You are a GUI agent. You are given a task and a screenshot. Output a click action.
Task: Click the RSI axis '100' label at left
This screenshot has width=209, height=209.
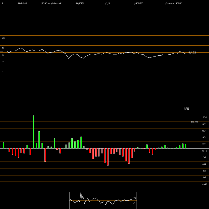[3, 38]
